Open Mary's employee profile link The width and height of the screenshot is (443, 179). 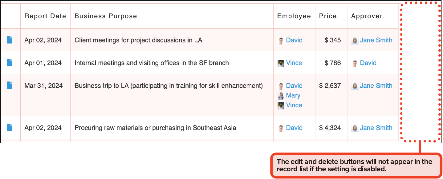[x=293, y=95]
